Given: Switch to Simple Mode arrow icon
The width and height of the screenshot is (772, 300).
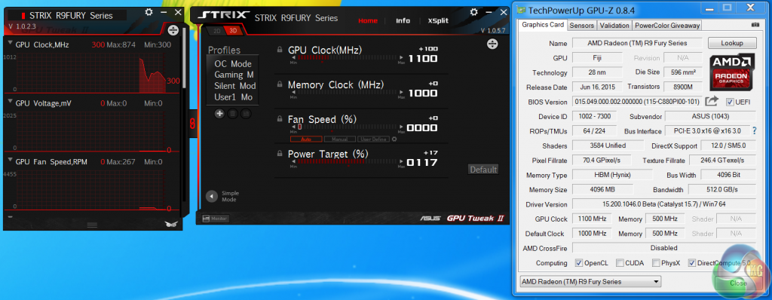Looking at the screenshot, I should tap(212, 196).
